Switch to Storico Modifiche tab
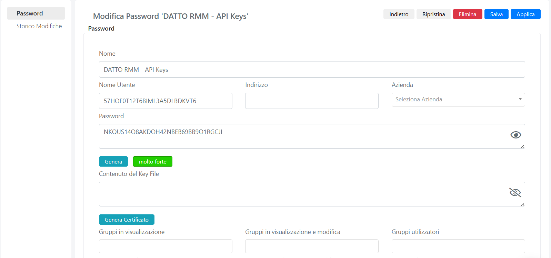 (39, 26)
